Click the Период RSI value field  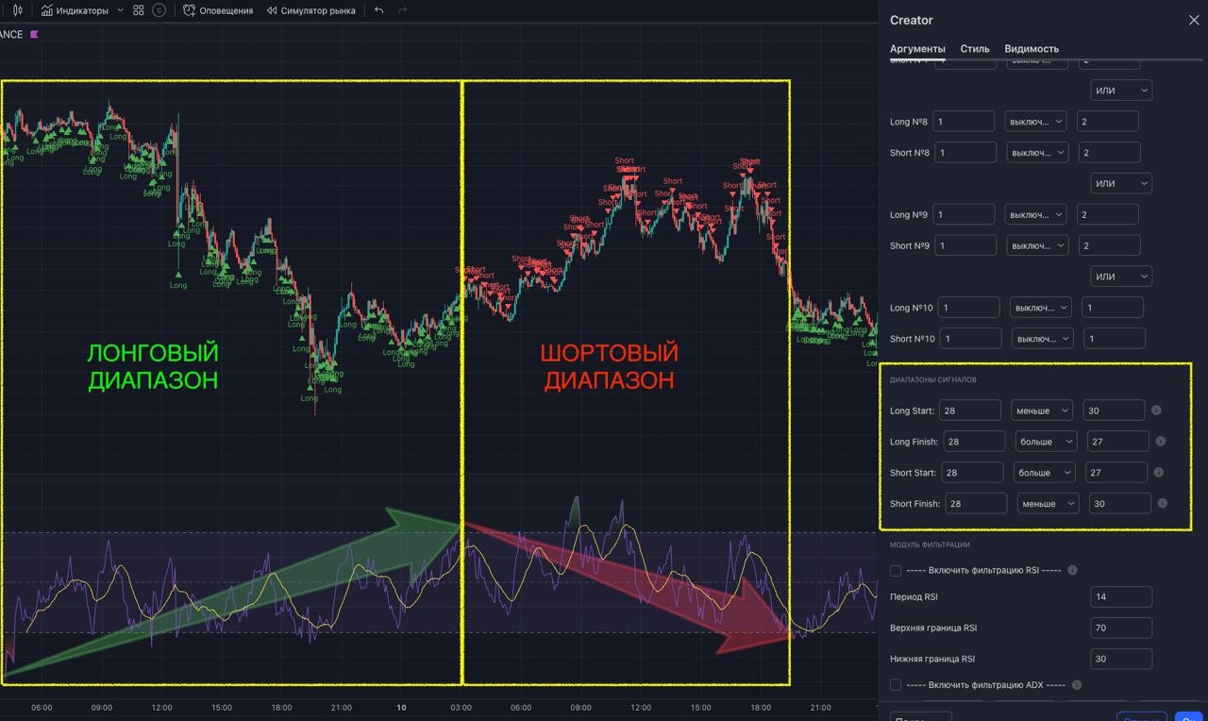(x=1121, y=597)
